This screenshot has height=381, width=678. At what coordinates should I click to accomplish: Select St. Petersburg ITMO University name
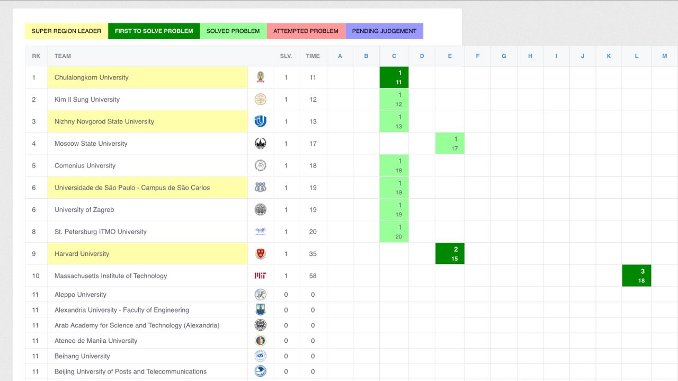101,232
